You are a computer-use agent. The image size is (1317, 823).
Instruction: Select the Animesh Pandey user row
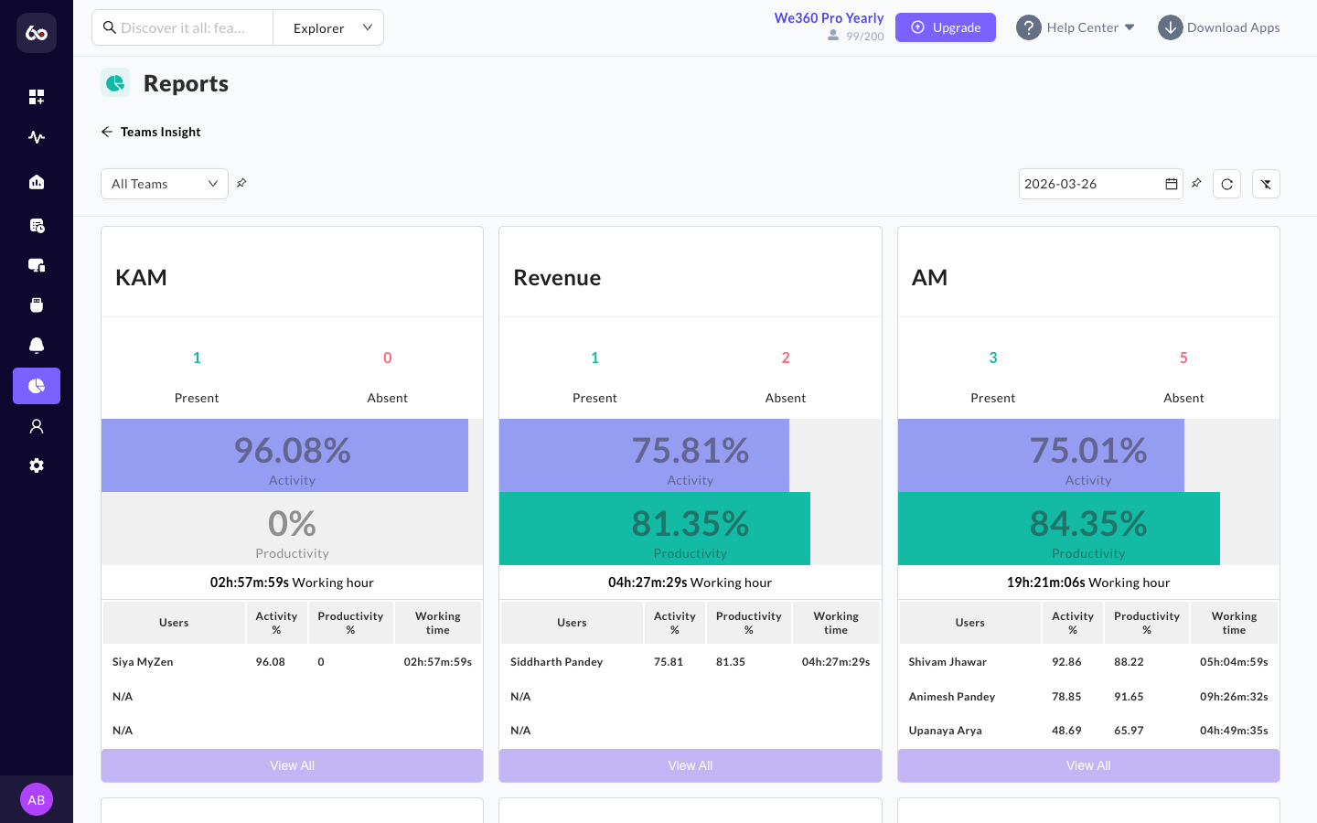(1088, 697)
